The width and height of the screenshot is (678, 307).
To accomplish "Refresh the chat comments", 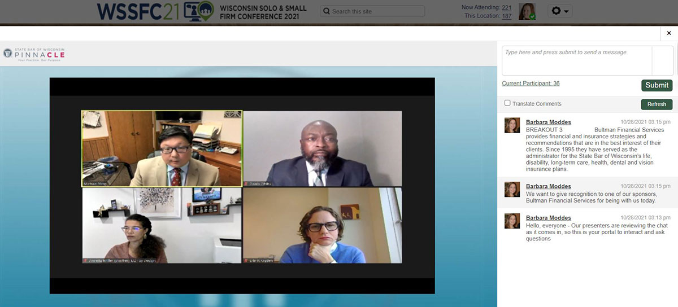I will pyautogui.click(x=657, y=104).
